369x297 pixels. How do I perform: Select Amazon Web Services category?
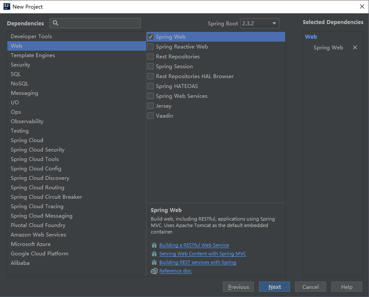pyautogui.click(x=77, y=235)
